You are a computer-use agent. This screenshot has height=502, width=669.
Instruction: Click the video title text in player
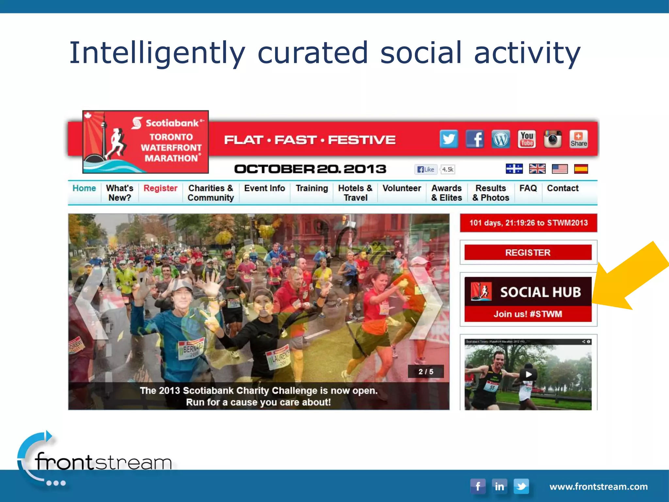[495, 342]
